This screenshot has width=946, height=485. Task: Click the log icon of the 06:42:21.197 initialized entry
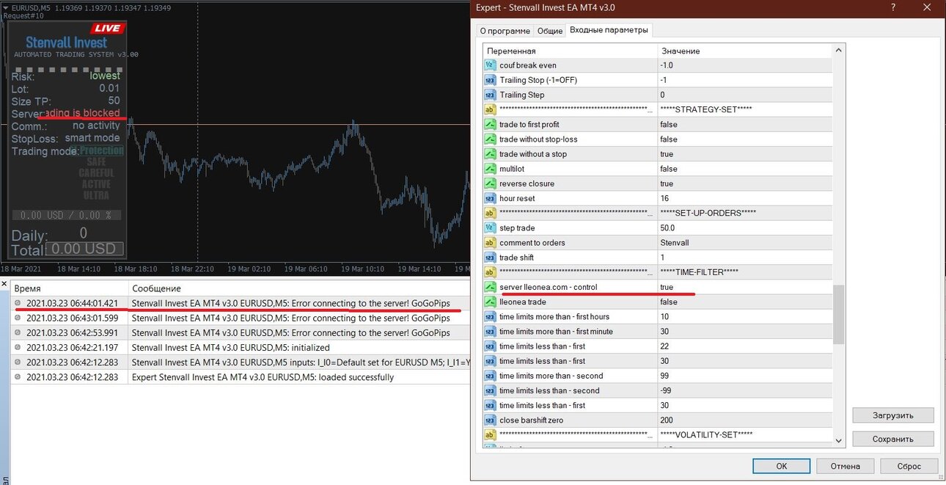click(18, 348)
